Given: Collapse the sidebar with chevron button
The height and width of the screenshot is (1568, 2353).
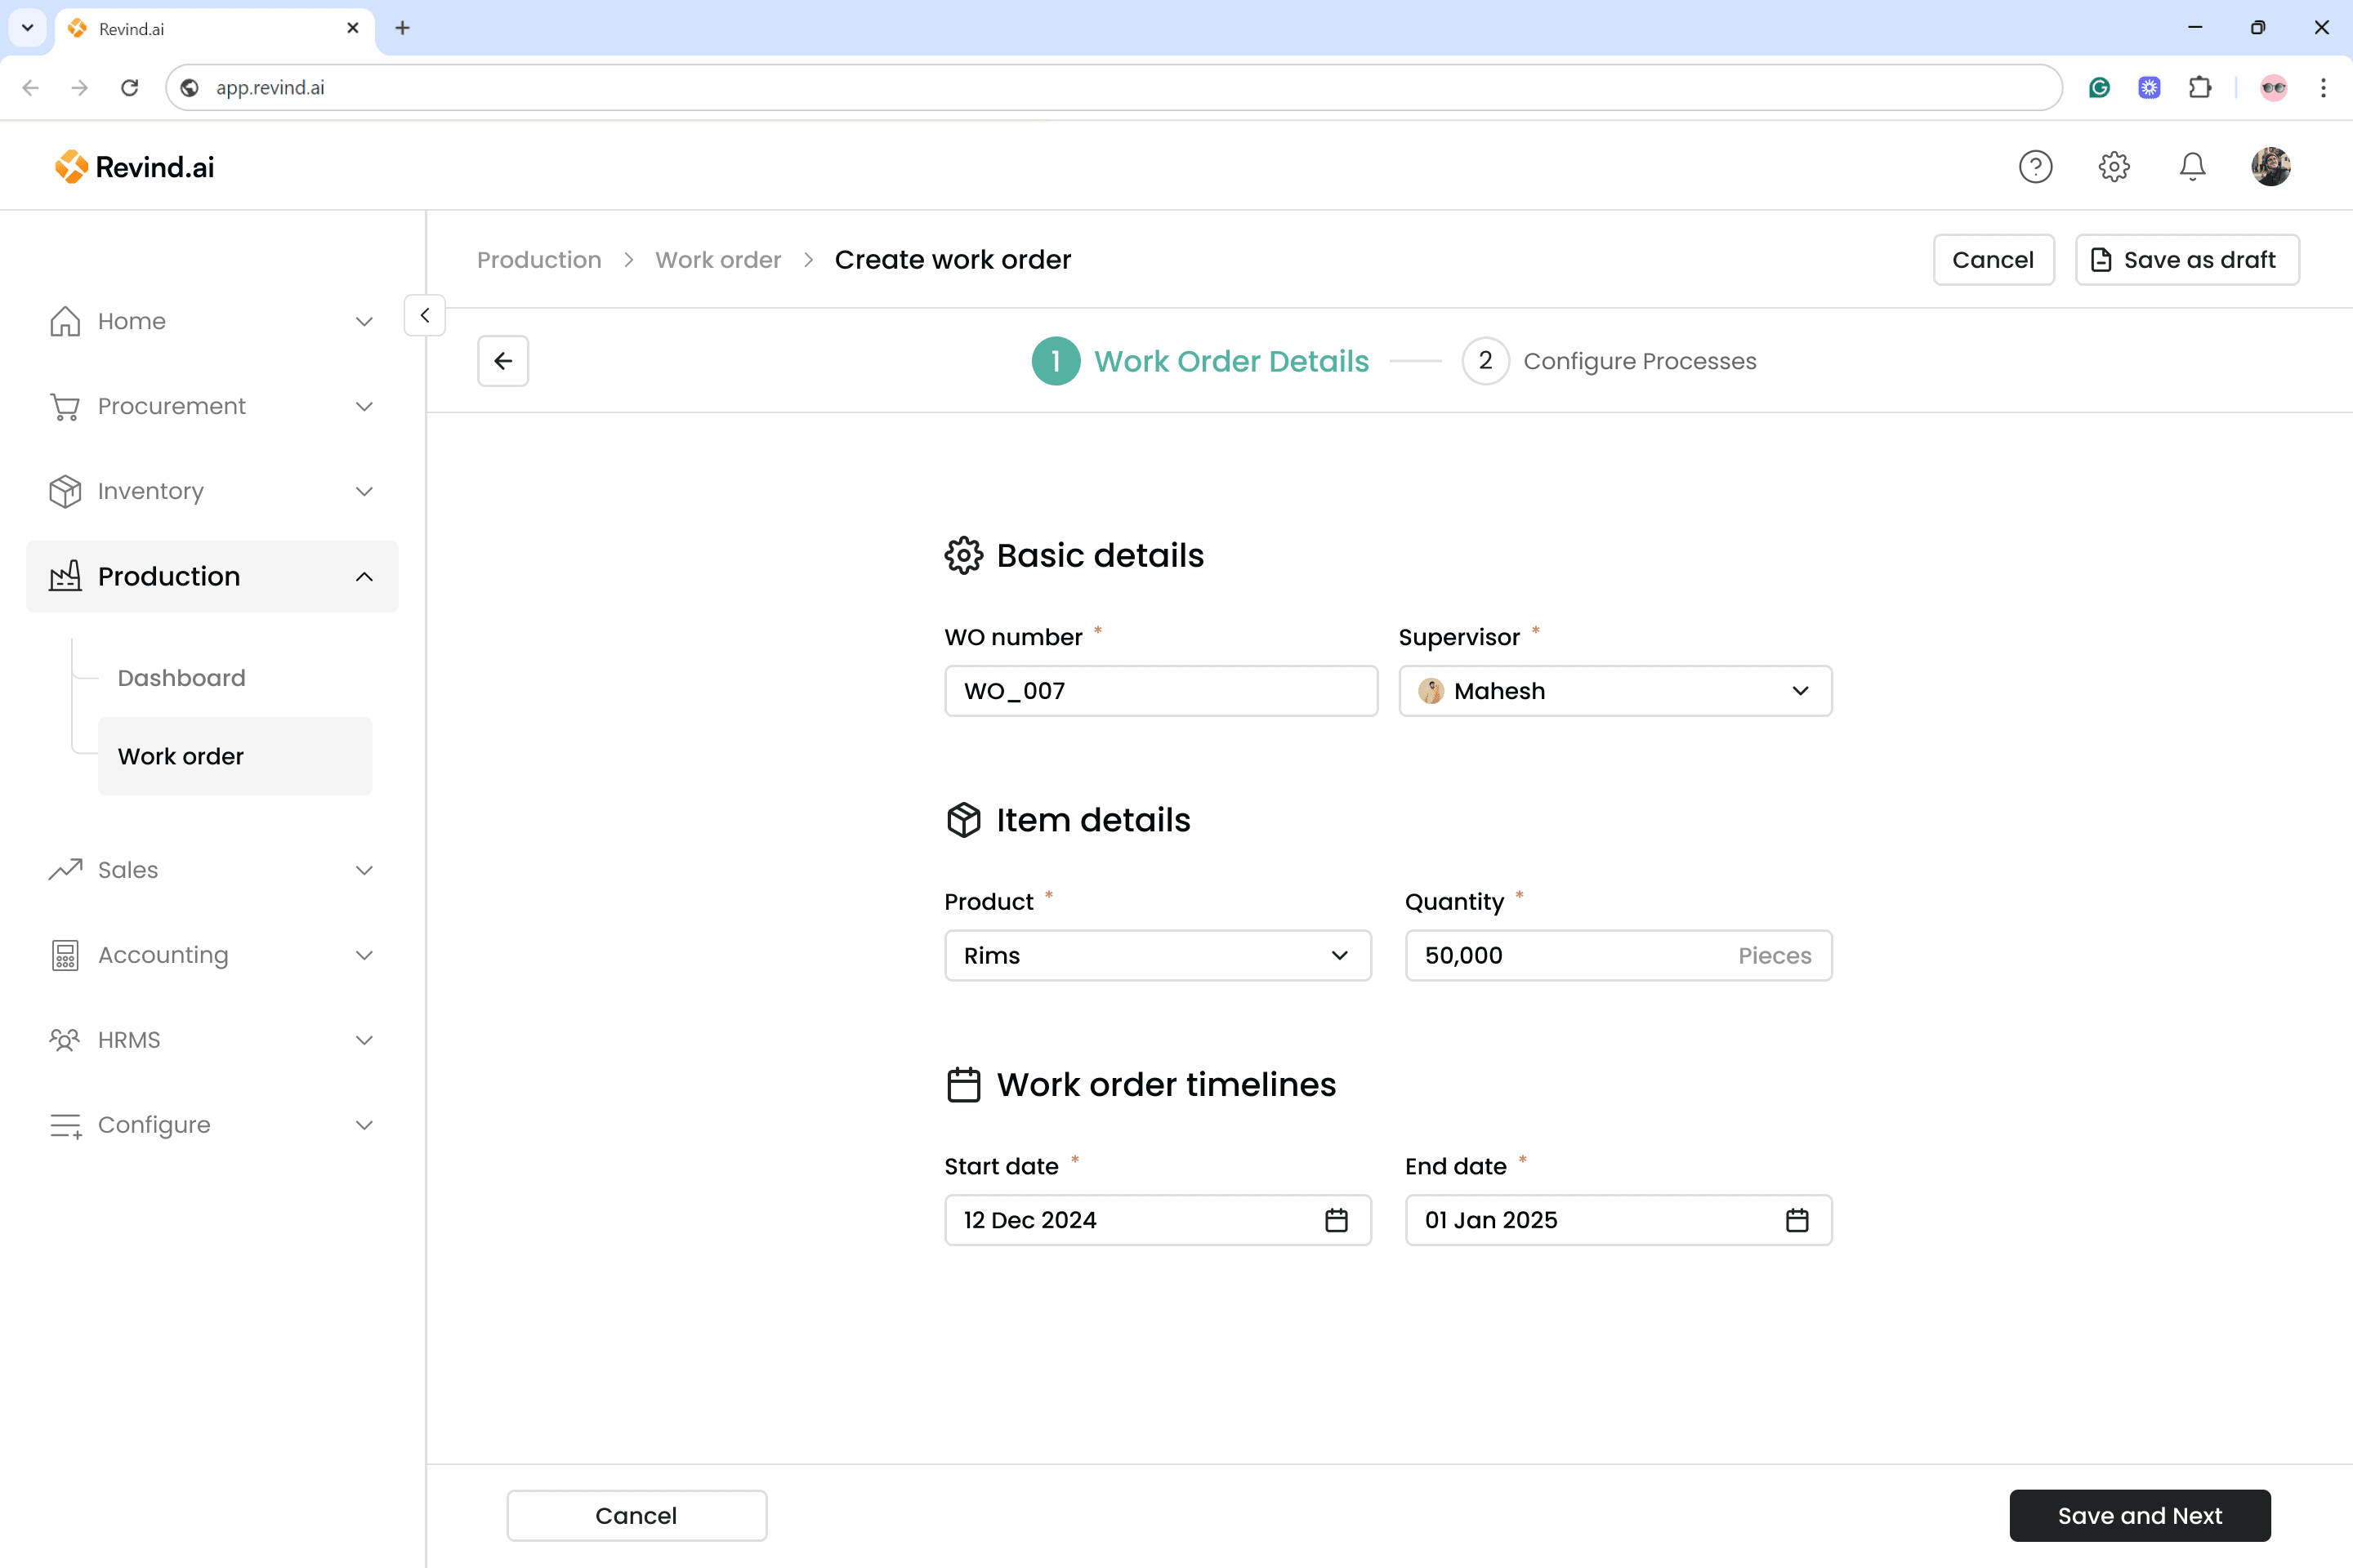Looking at the screenshot, I should (x=424, y=315).
